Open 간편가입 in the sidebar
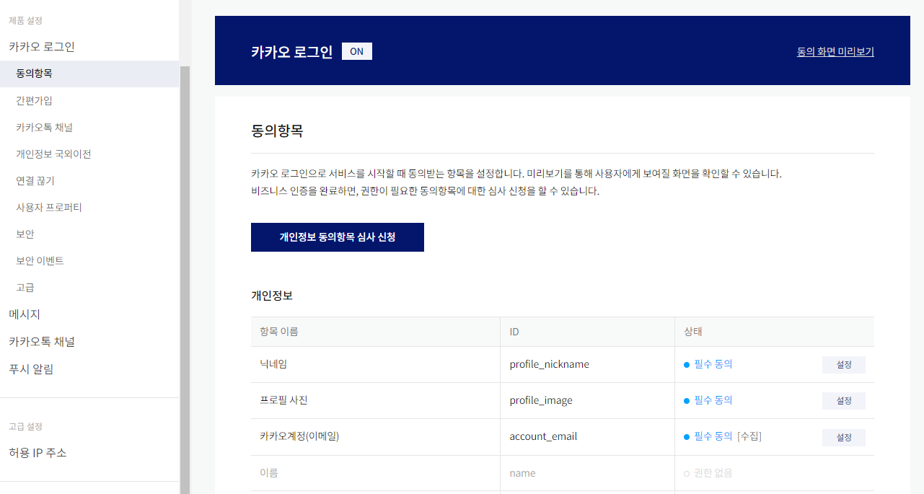This screenshot has height=494, width=924. pos(34,100)
